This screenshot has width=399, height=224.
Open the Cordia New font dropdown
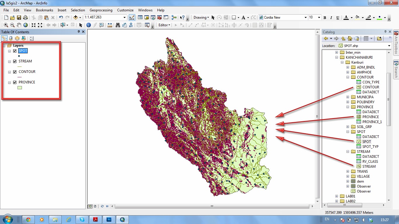point(305,17)
